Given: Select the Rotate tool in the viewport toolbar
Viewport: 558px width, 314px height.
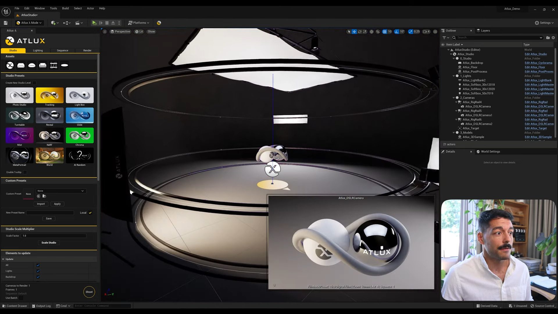Looking at the screenshot, I should (360, 31).
